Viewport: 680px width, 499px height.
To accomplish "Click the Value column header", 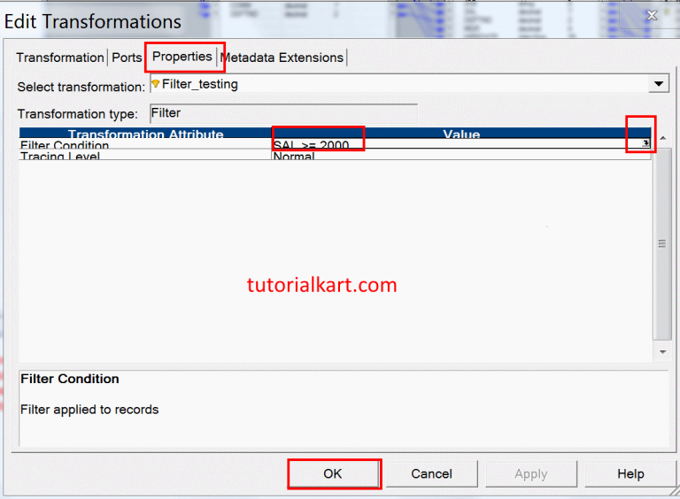I will point(461,134).
